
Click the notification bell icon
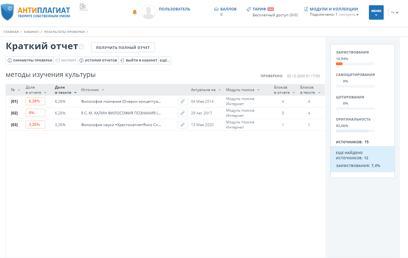[135, 12]
